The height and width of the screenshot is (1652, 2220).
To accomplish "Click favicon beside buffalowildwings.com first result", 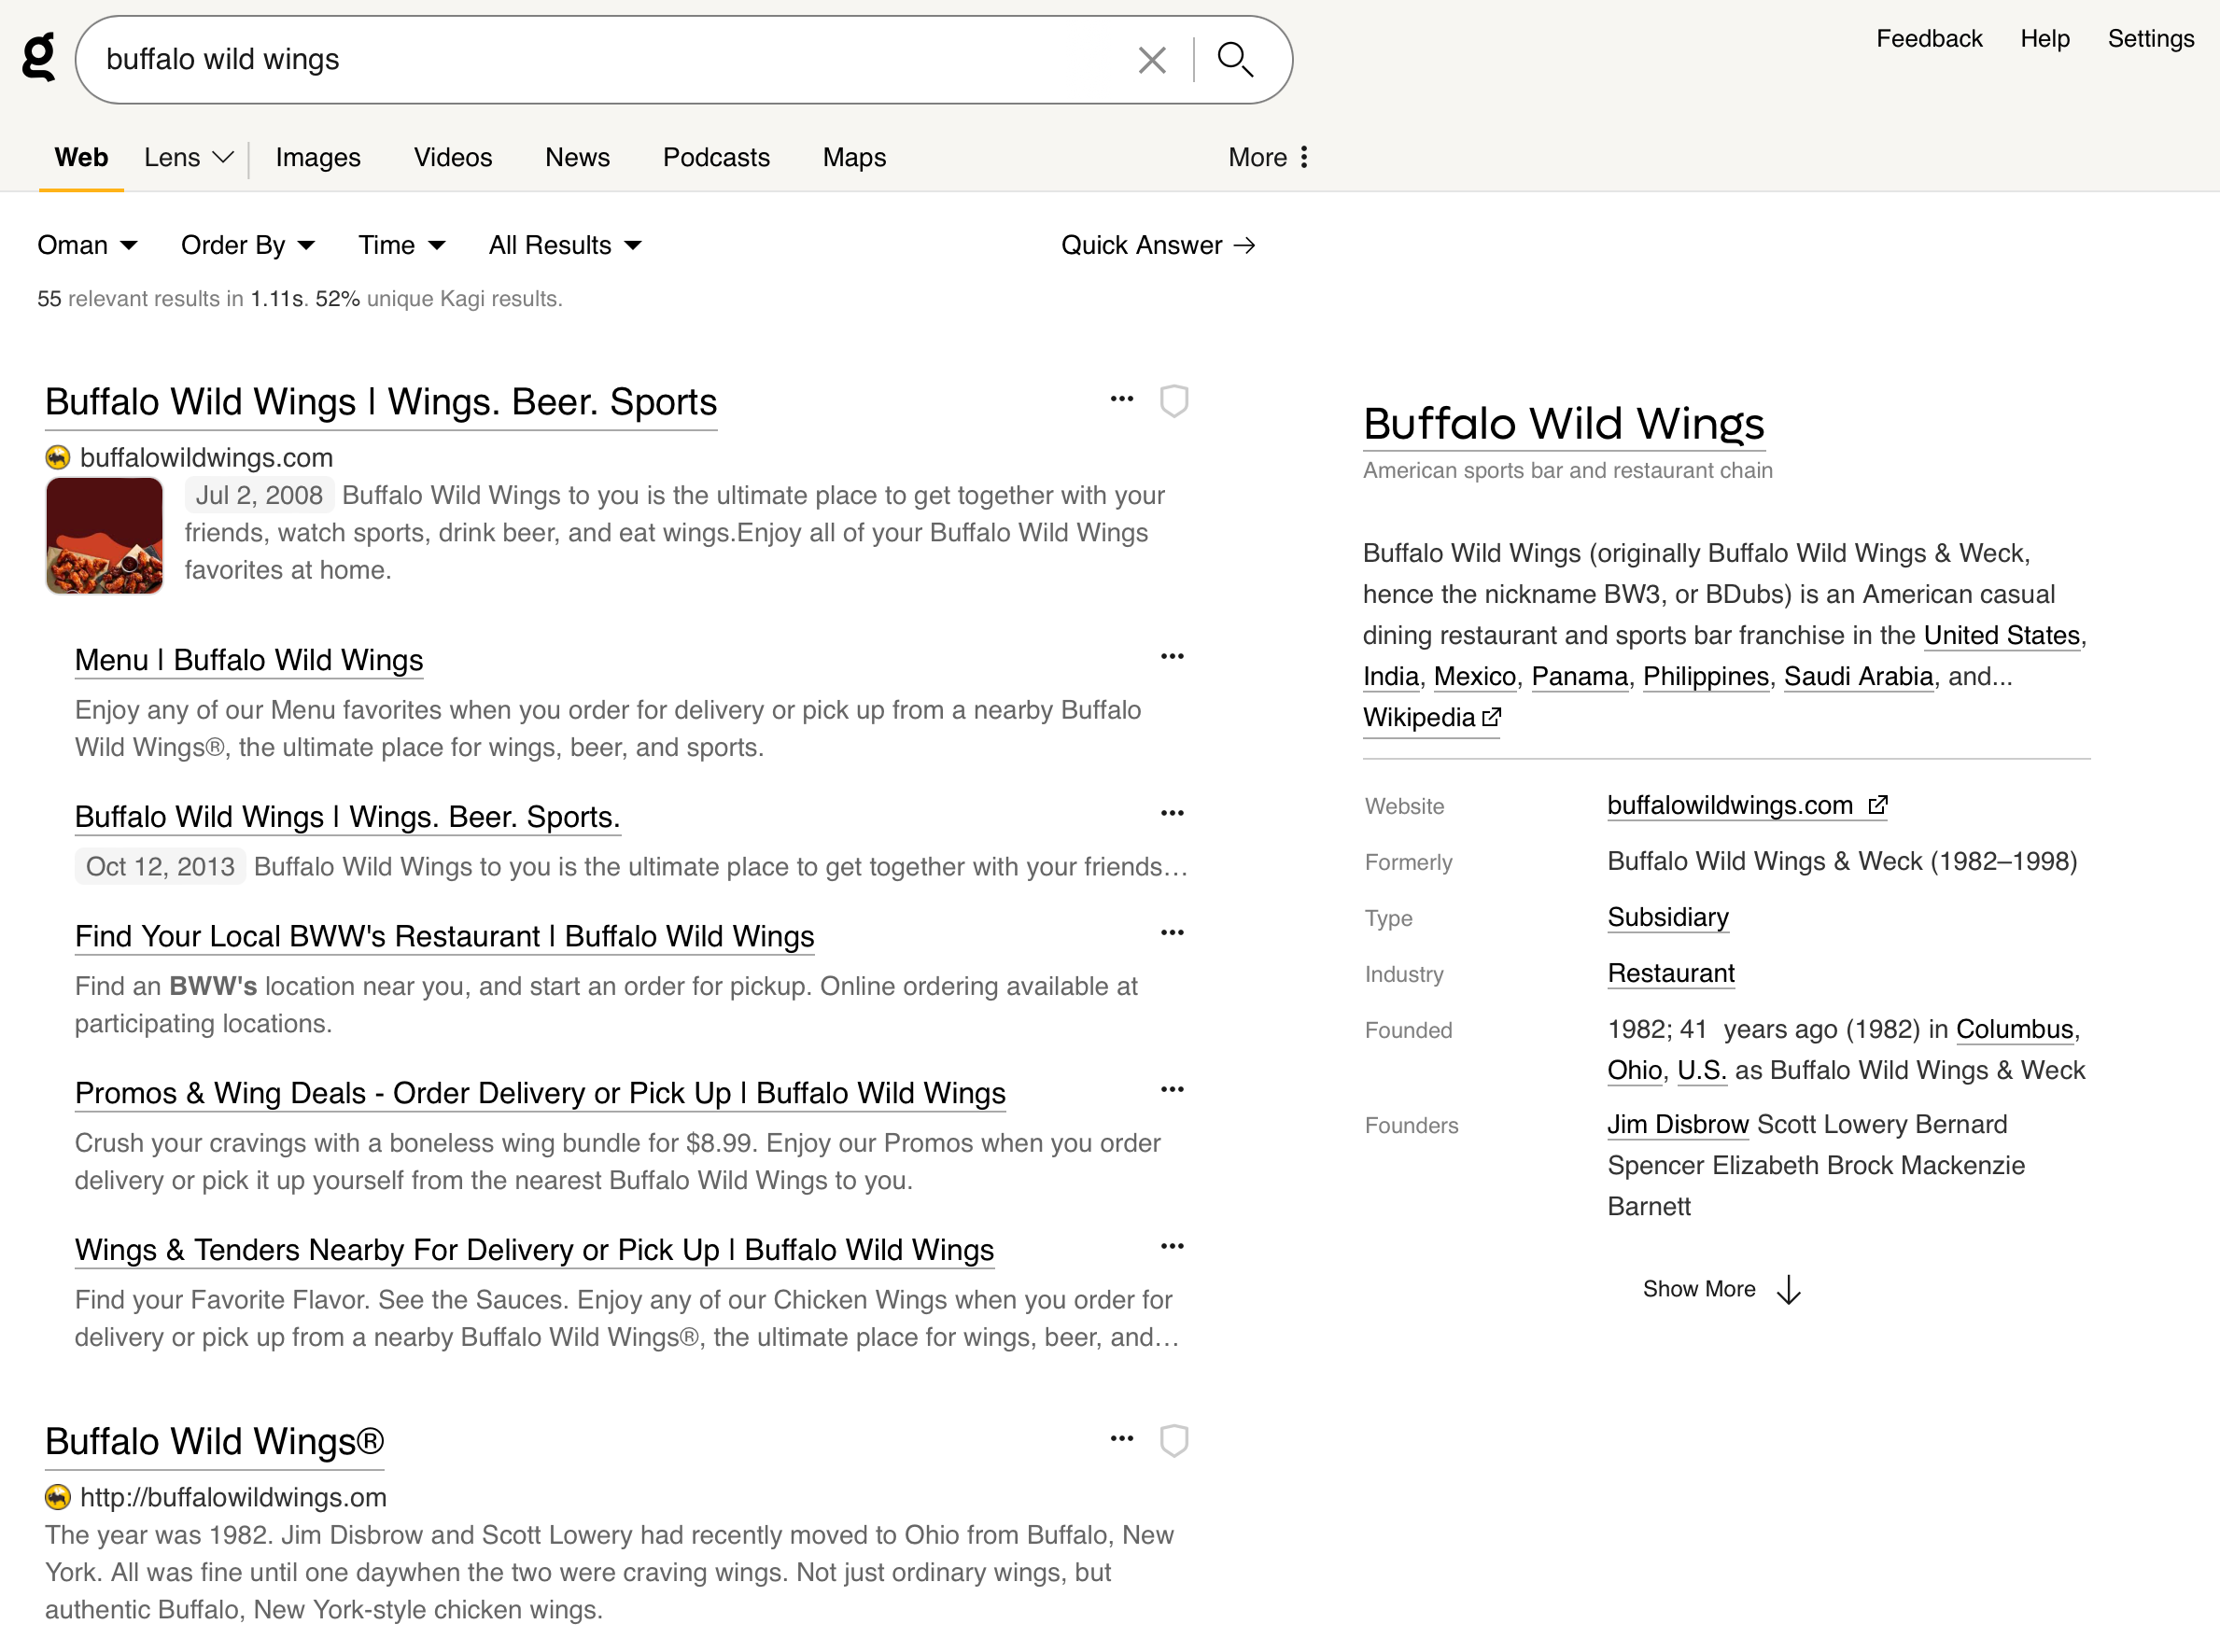I will (x=58, y=458).
